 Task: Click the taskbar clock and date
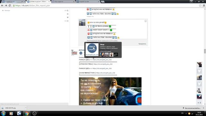[x=199, y=113]
